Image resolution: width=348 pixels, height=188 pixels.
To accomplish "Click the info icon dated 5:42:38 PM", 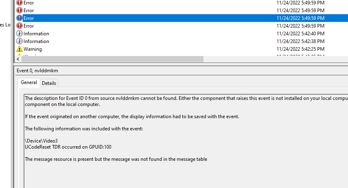I will tap(19, 41).
